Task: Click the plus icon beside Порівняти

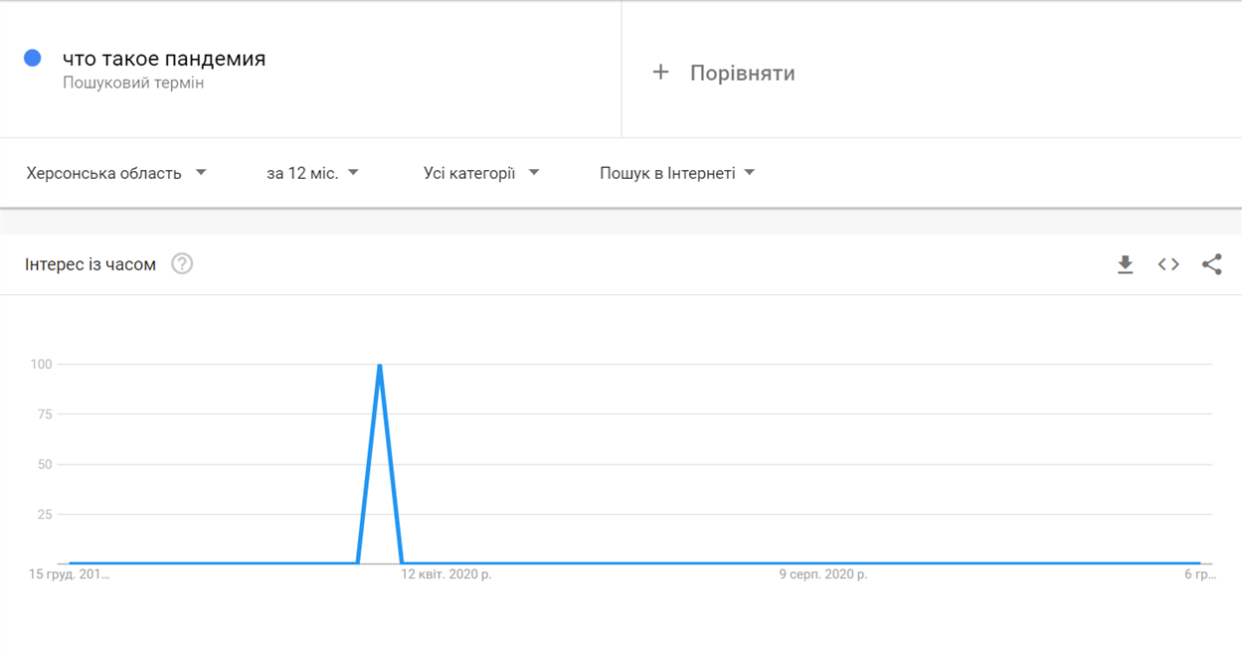Action: (660, 73)
